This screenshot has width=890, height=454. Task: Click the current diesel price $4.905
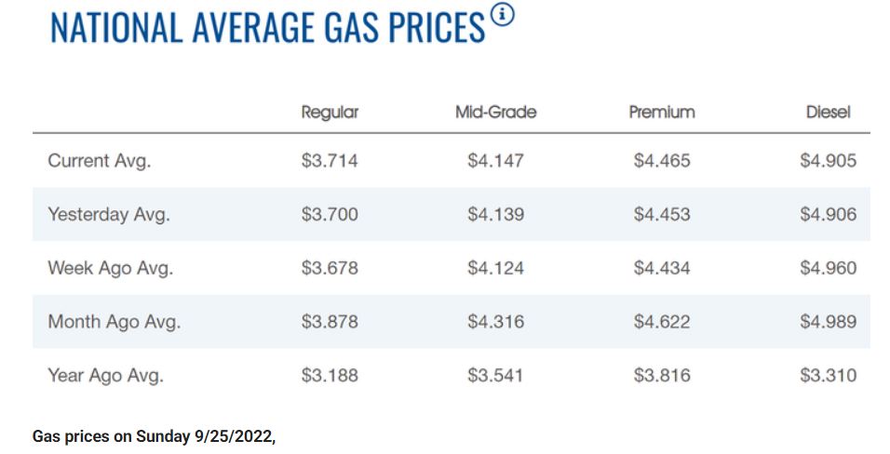point(828,161)
